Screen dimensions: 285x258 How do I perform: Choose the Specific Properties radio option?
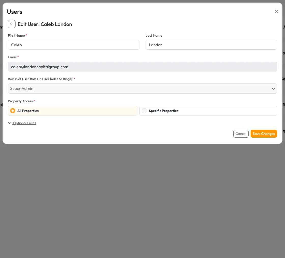click(208, 111)
